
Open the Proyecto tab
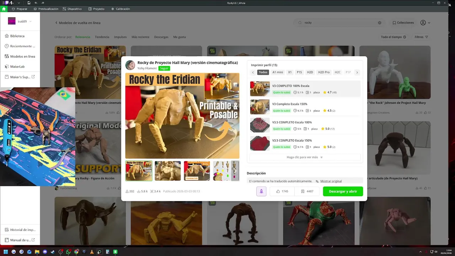[x=97, y=9]
